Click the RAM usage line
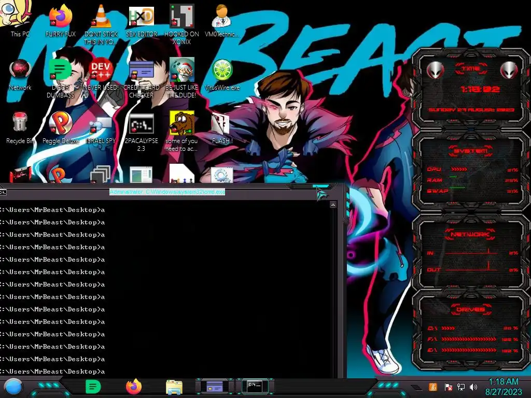 click(472, 180)
